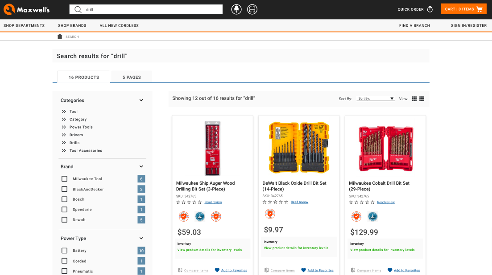Check the Pneumatic power type filter

tap(64, 271)
